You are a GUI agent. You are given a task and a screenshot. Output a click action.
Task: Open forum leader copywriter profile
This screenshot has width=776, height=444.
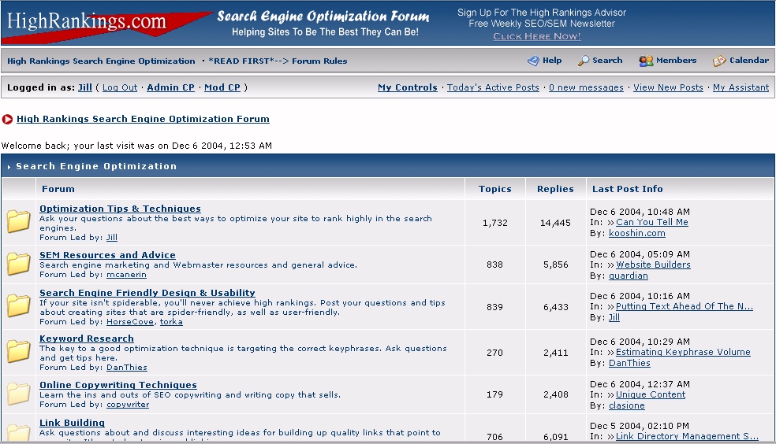coord(128,405)
